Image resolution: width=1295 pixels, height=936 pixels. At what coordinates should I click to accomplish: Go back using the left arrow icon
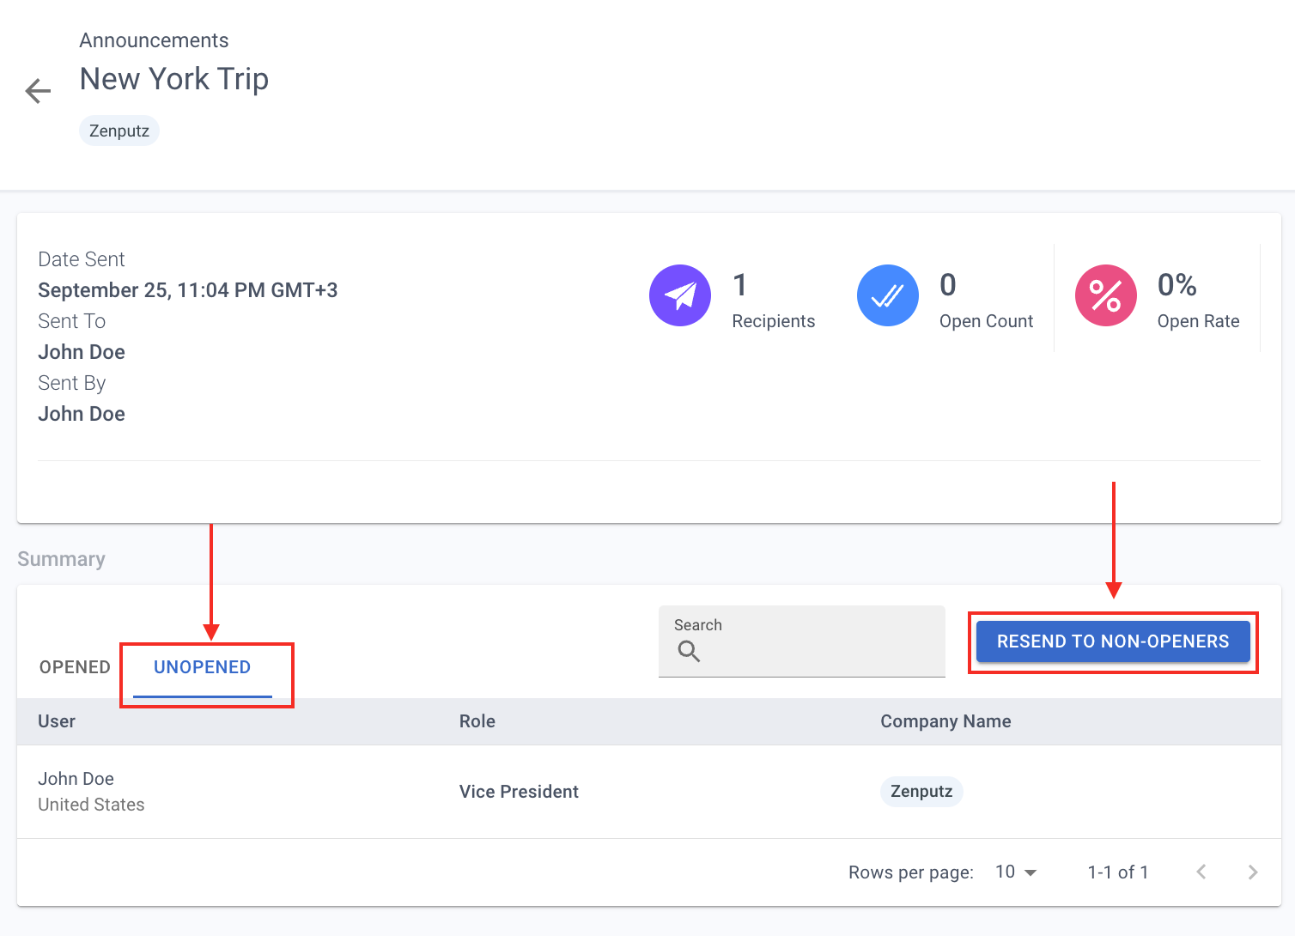[x=38, y=91]
